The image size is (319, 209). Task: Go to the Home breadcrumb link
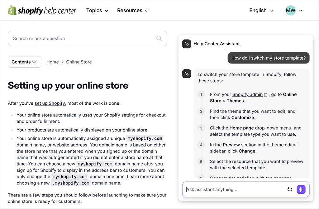[x=52, y=62]
